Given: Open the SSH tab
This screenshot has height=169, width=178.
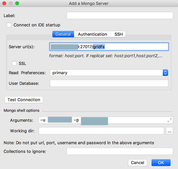Looking at the screenshot, I should point(118,34).
